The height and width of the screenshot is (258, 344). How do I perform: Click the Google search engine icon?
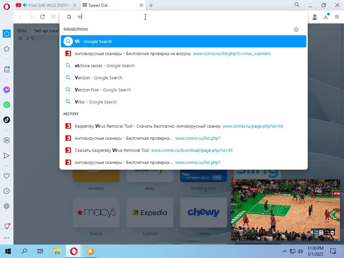click(x=69, y=17)
